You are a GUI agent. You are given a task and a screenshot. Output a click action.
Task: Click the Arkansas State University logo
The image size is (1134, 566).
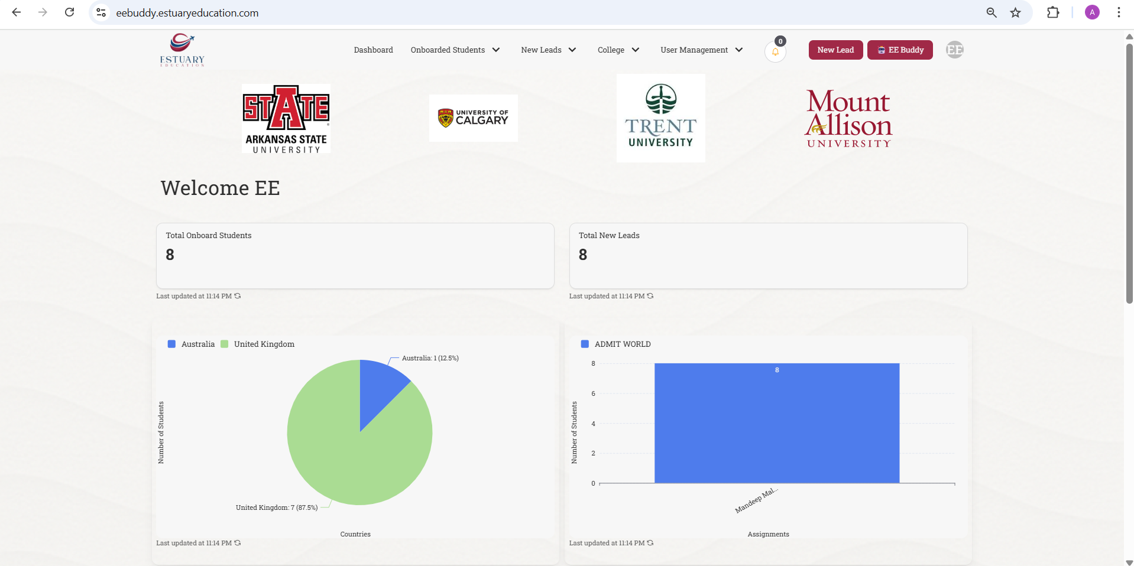point(286,118)
